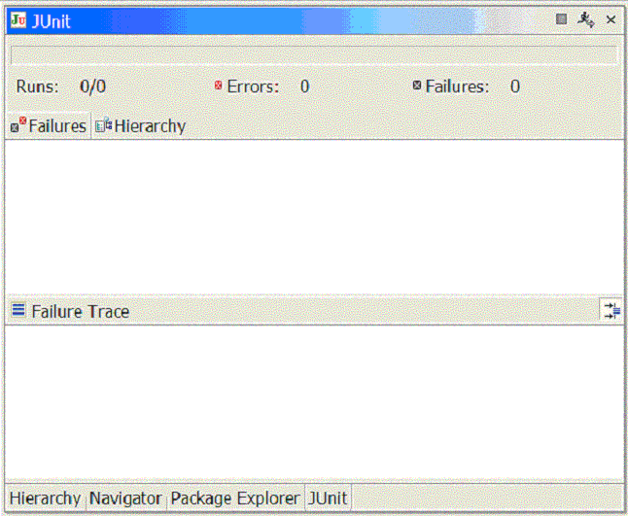This screenshot has width=628, height=516.
Task: Switch to the Navigator view tab
Action: coord(125,498)
